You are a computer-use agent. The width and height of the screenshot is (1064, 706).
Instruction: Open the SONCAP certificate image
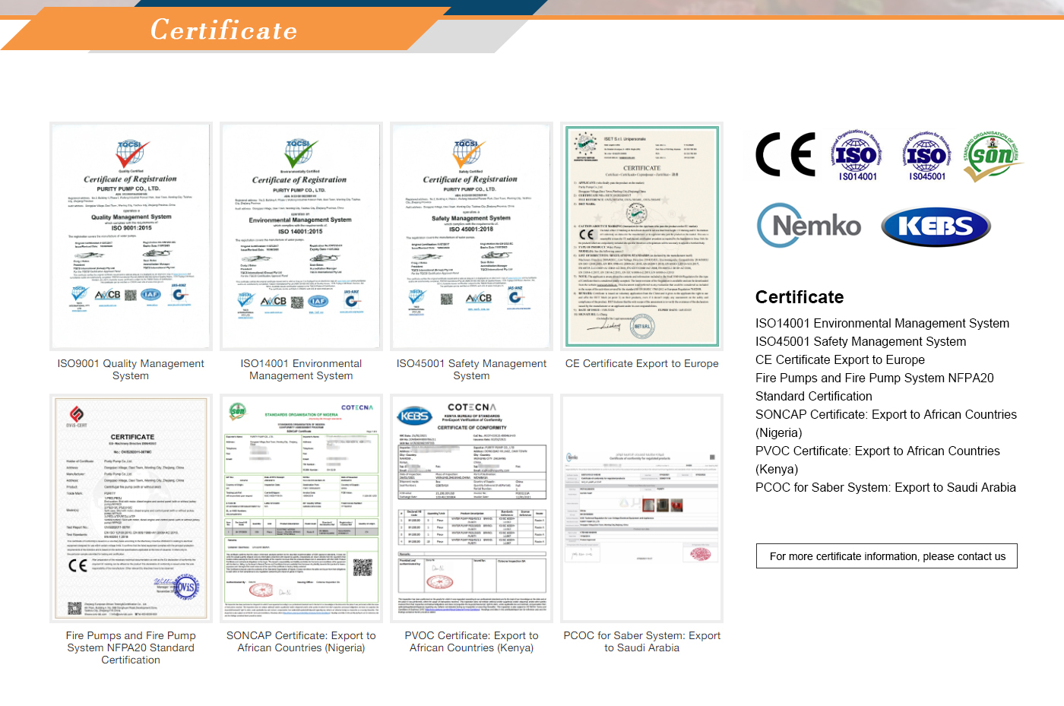click(300, 508)
